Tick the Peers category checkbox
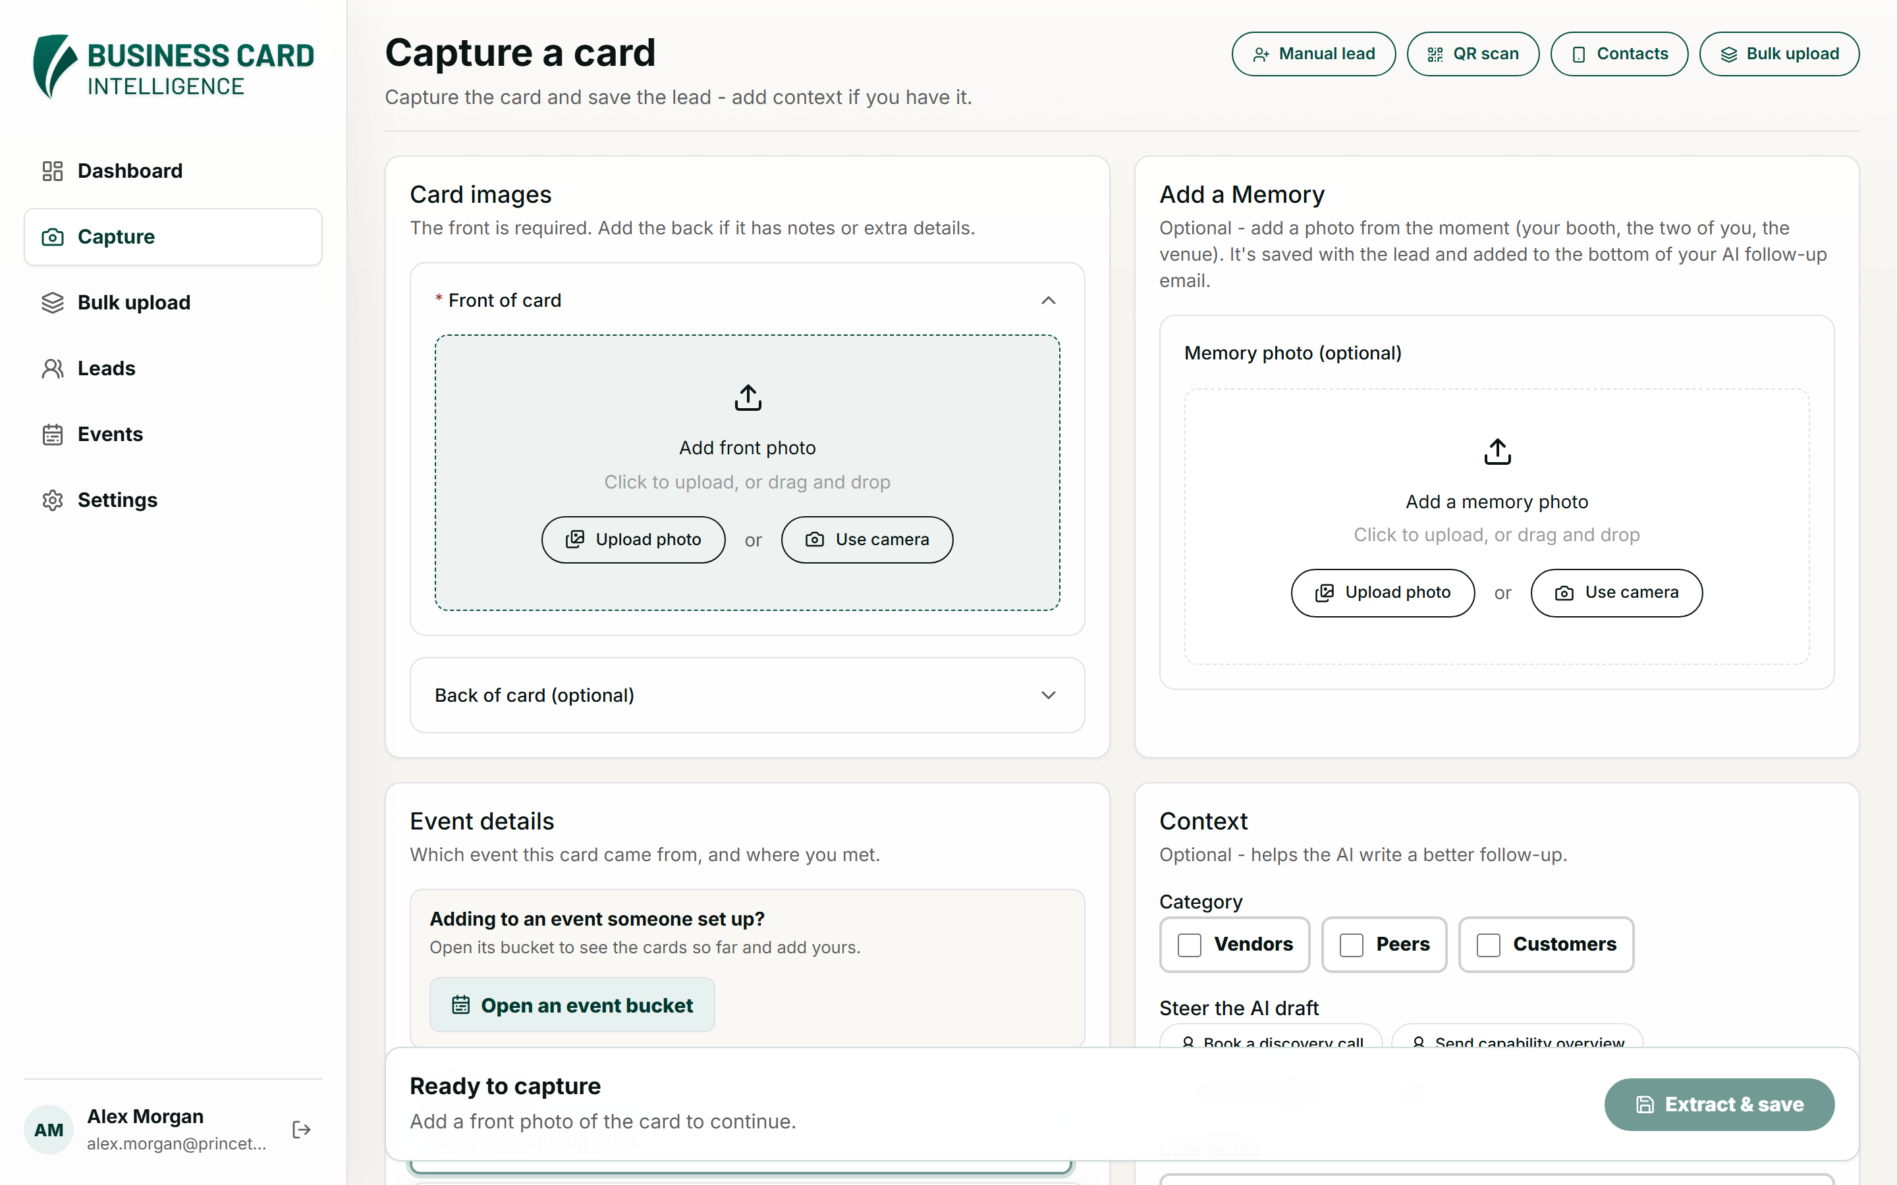The image size is (1897, 1185). (1352, 945)
